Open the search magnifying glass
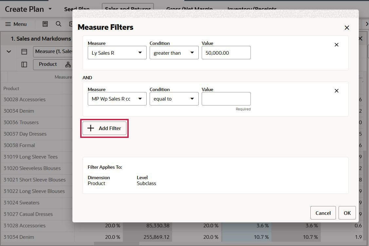 (x=58, y=24)
